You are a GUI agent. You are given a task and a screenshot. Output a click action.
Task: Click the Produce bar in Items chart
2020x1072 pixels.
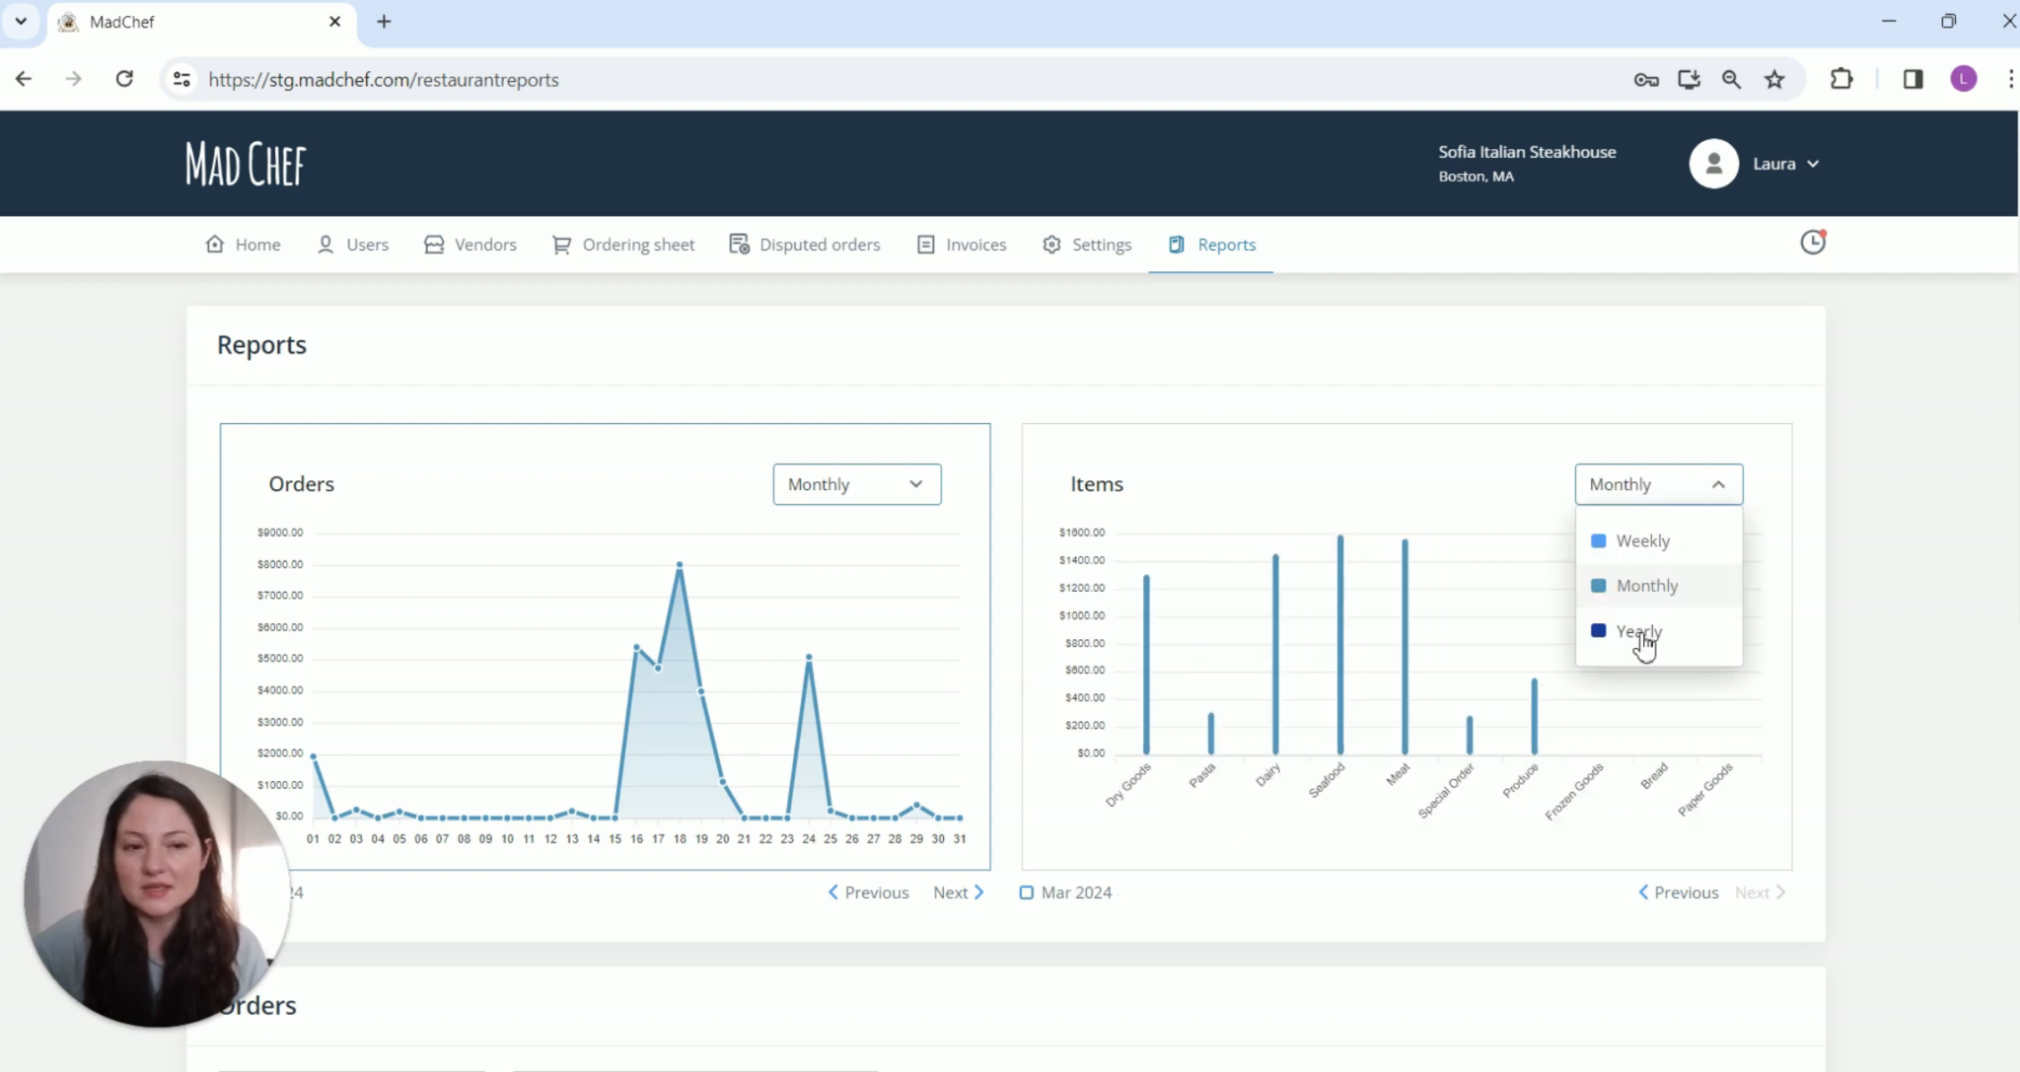click(1534, 717)
